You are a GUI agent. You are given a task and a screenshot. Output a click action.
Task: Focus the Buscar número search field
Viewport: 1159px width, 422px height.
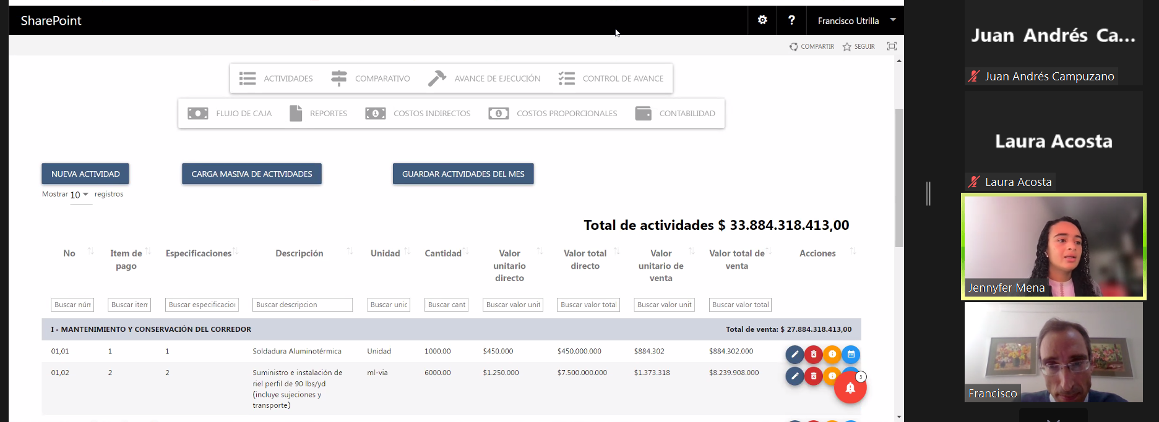click(x=72, y=305)
